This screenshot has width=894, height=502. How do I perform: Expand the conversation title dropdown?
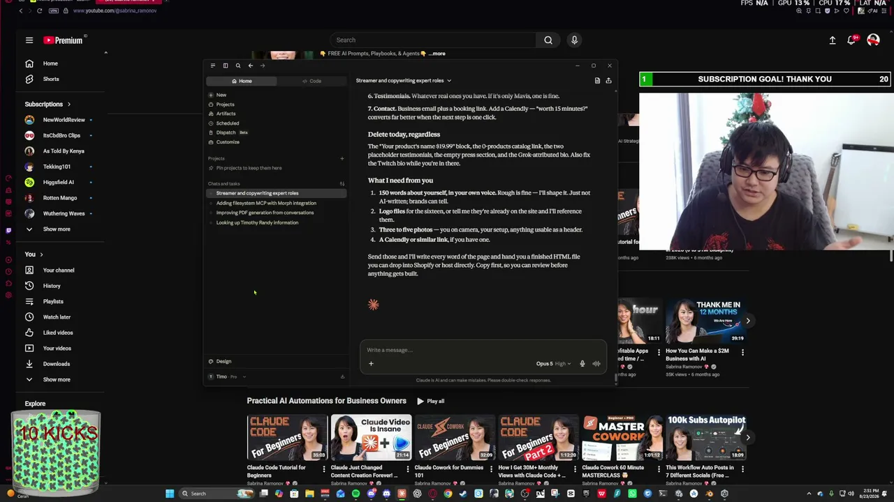click(x=448, y=81)
